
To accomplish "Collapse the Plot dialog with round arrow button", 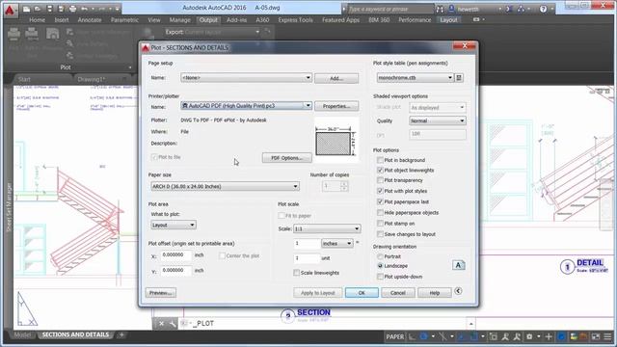I will [x=458, y=291].
